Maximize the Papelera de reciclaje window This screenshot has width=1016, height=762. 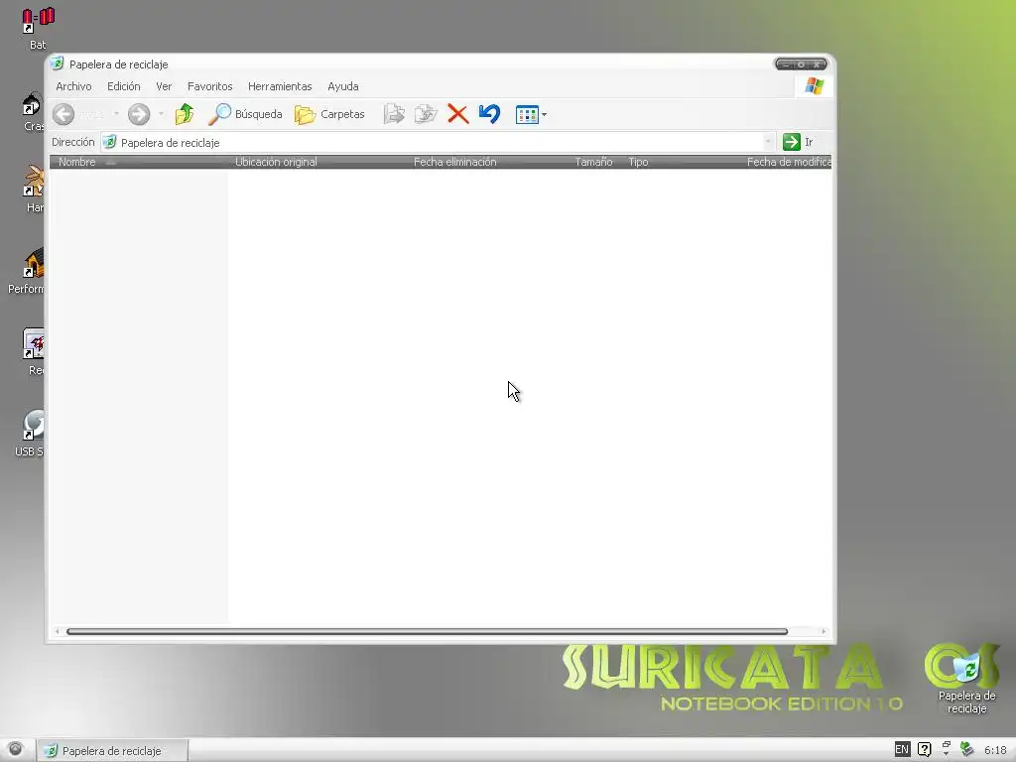pos(802,64)
